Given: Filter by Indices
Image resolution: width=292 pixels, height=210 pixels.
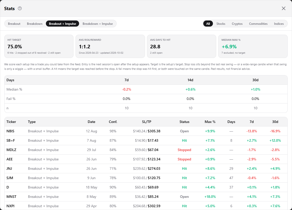Looking at the screenshot, I should pos(279,24).
